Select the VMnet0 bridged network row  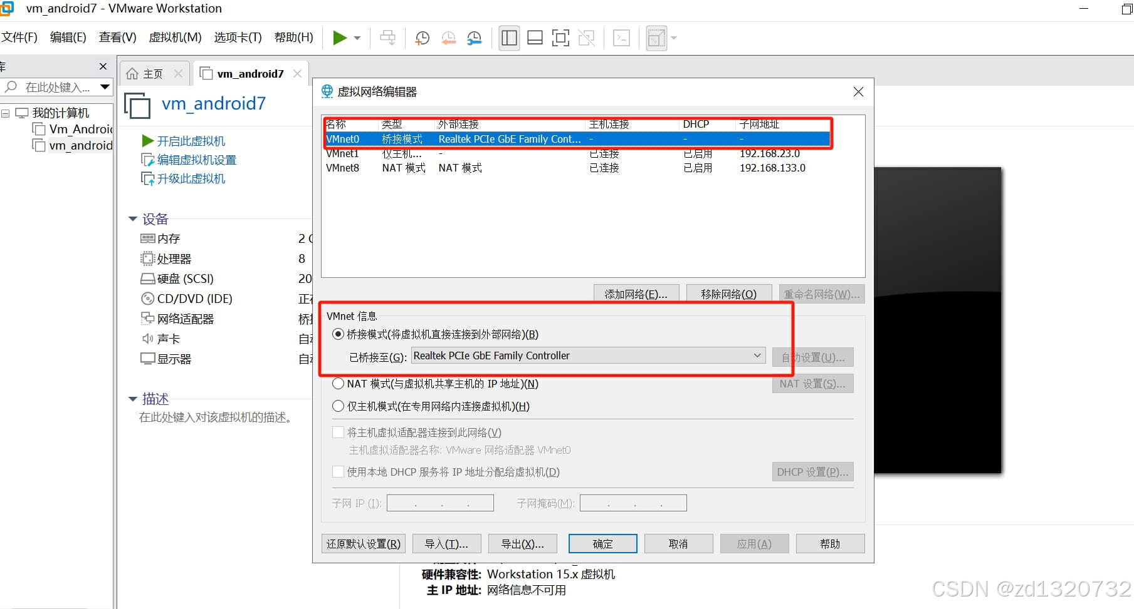coord(577,139)
